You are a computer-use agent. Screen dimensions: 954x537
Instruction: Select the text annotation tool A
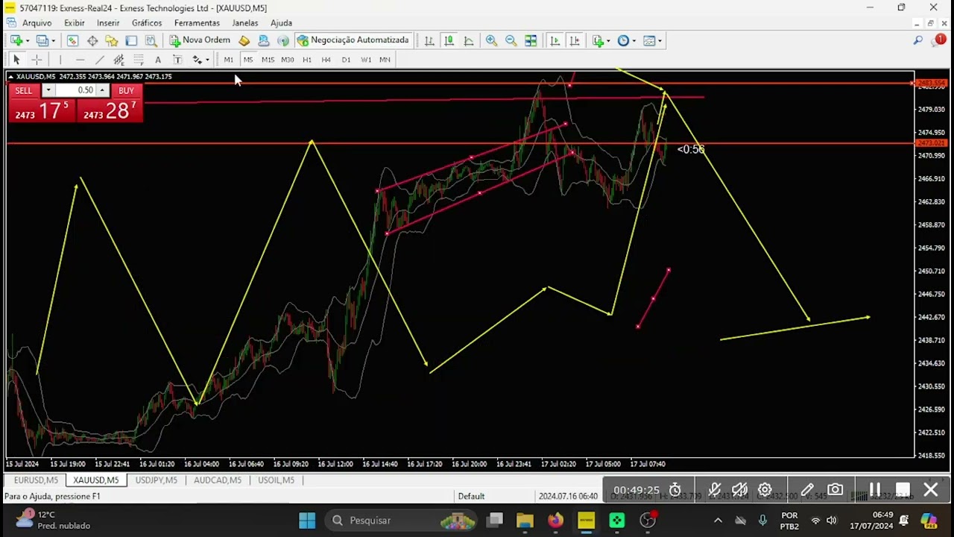click(157, 60)
